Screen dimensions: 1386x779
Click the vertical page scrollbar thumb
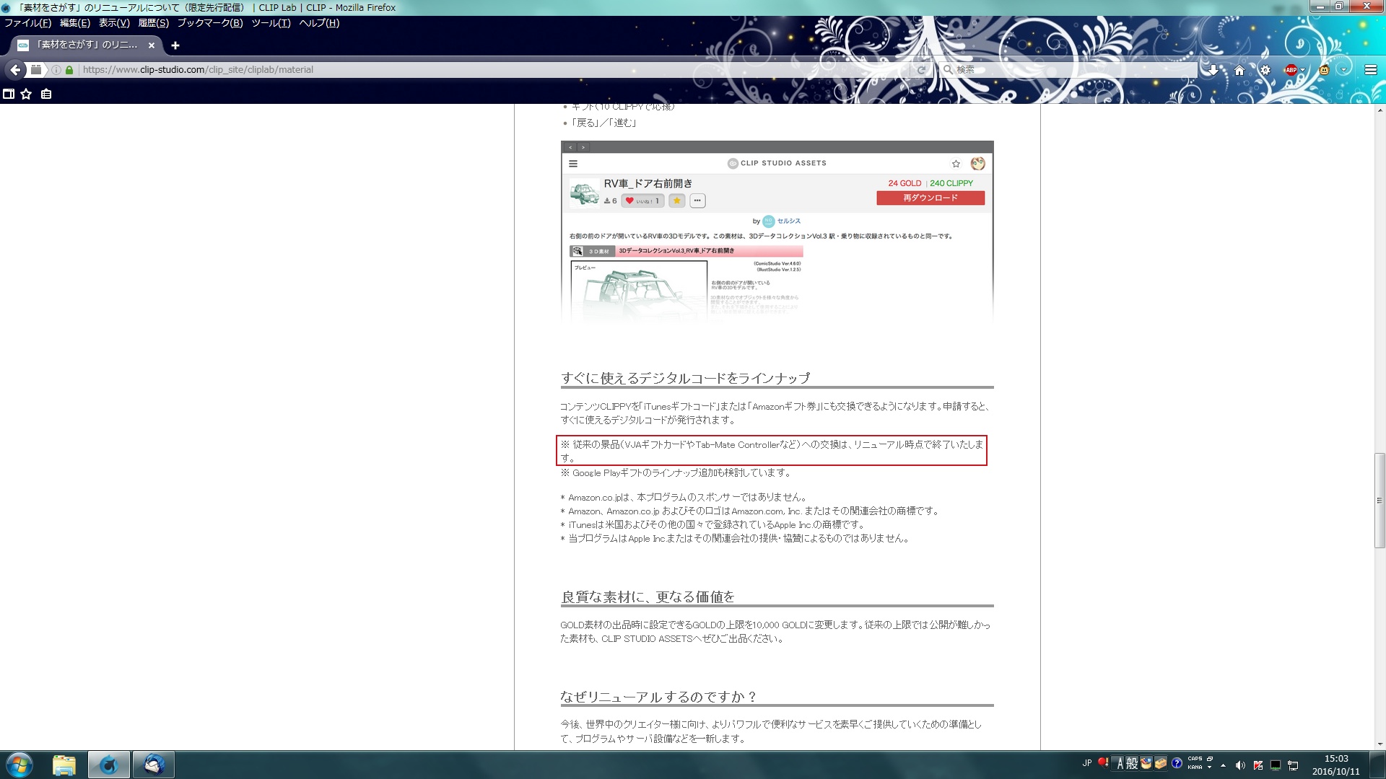[x=1380, y=500]
